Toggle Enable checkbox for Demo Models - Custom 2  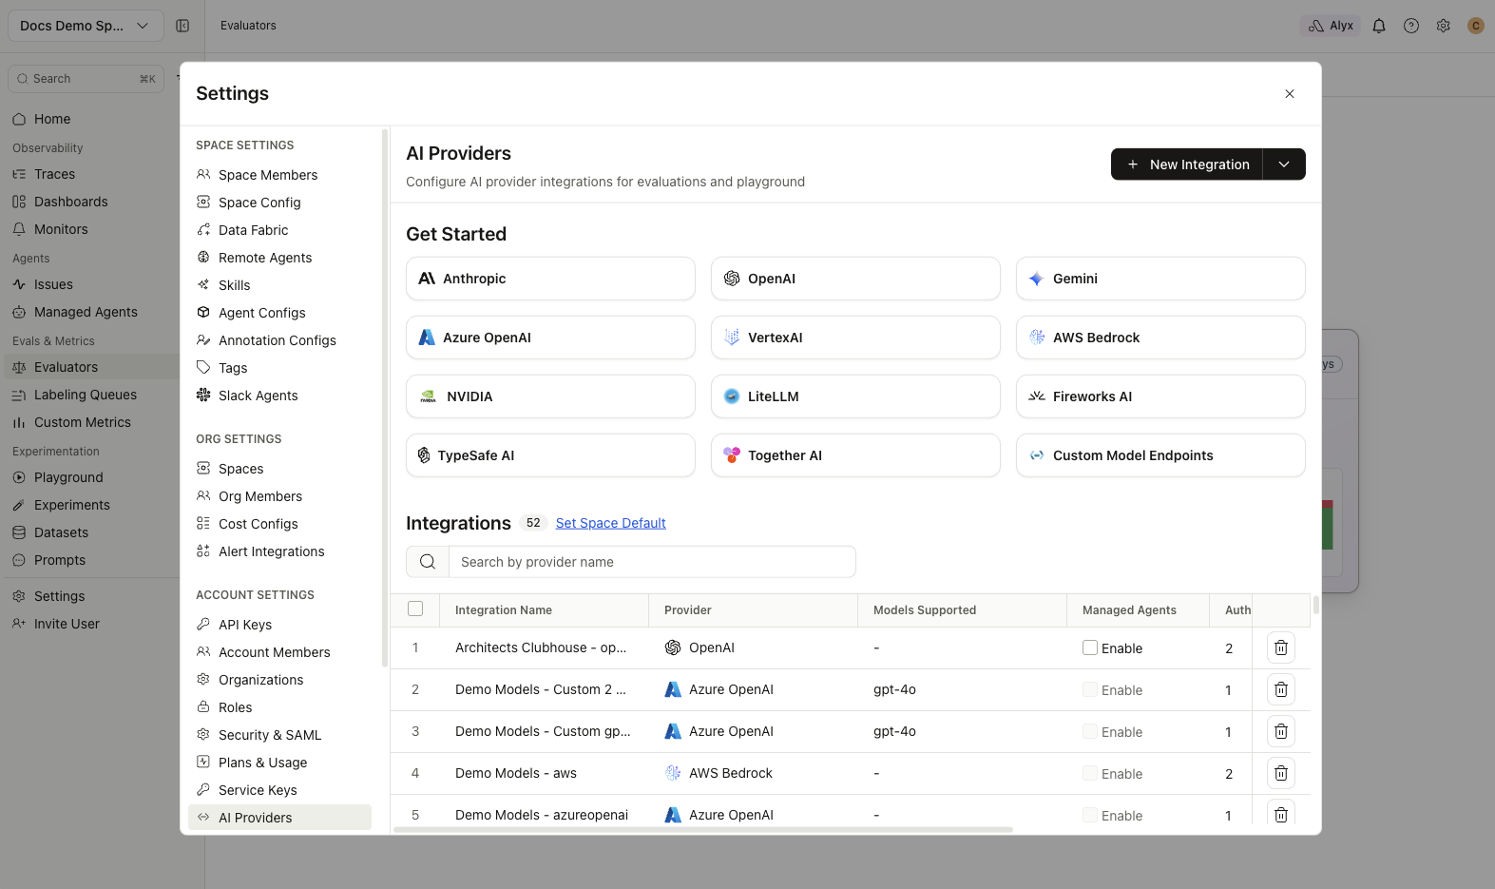[x=1090, y=689]
